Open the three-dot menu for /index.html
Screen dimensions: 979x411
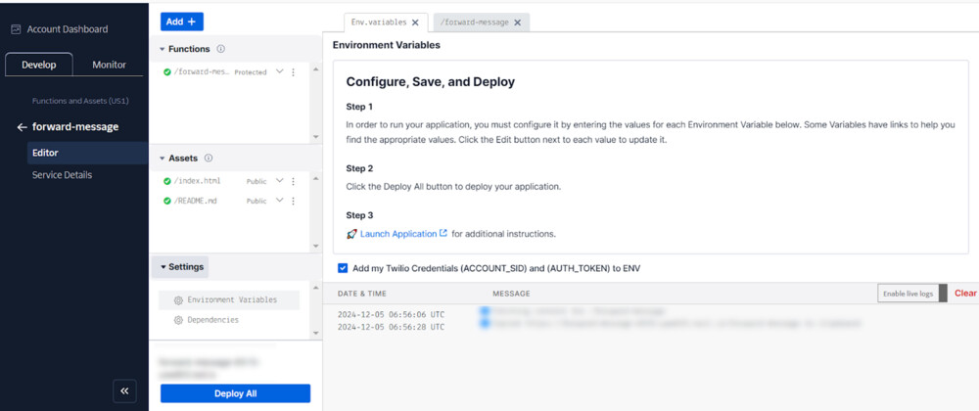[293, 181]
